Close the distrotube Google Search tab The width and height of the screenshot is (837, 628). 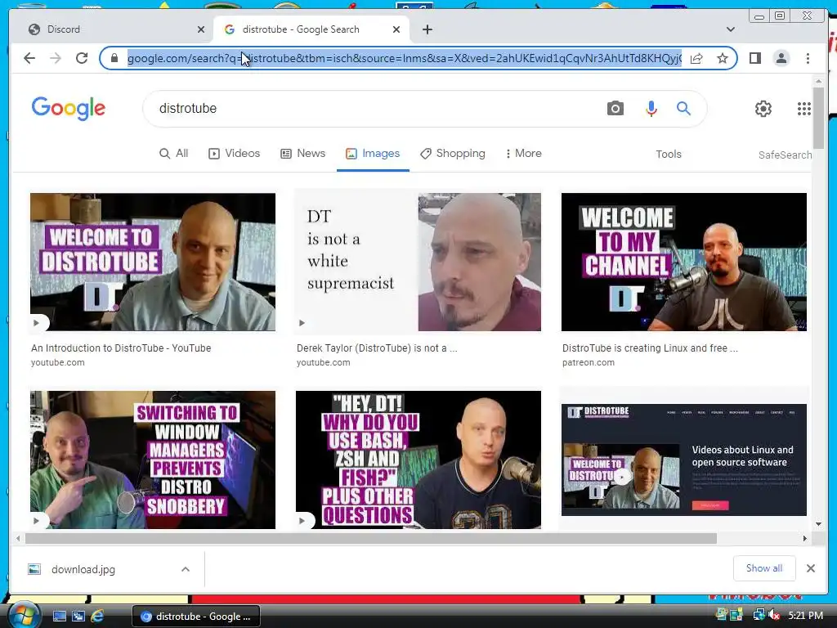[396, 29]
